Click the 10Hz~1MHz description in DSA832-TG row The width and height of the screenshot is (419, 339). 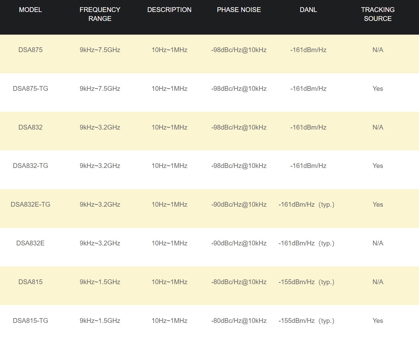coord(170,166)
